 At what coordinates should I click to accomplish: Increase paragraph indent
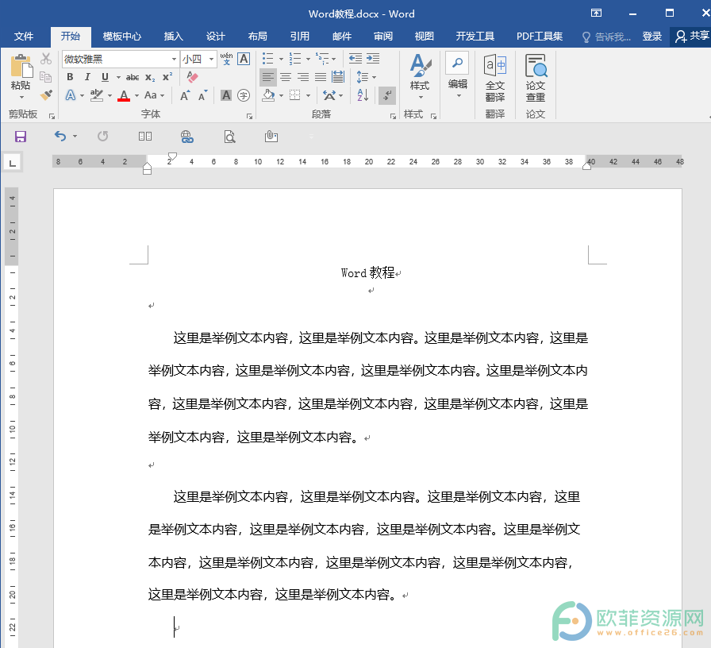point(373,59)
